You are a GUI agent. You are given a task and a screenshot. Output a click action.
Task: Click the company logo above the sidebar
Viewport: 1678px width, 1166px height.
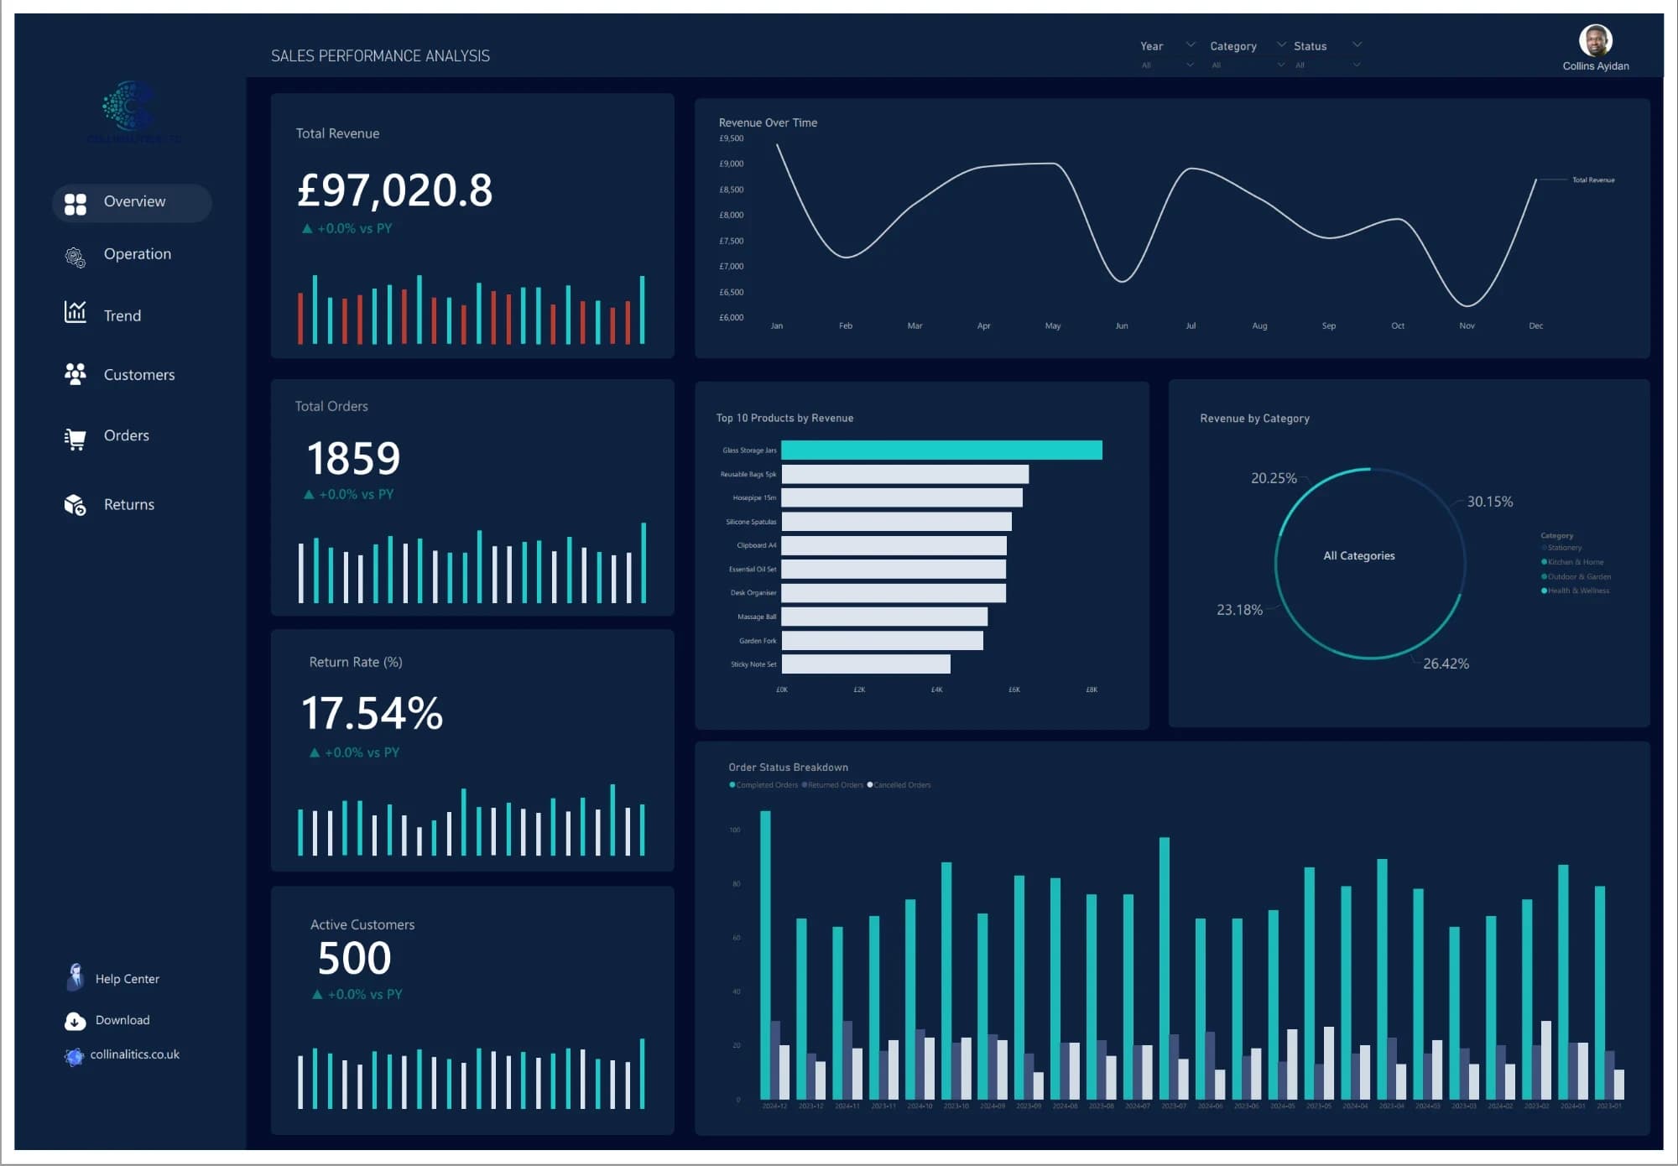pyautogui.click(x=133, y=112)
